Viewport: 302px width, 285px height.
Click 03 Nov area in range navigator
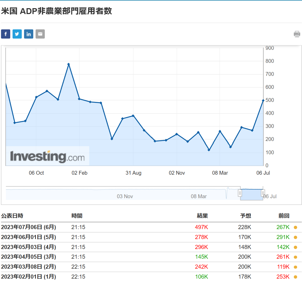point(125,196)
